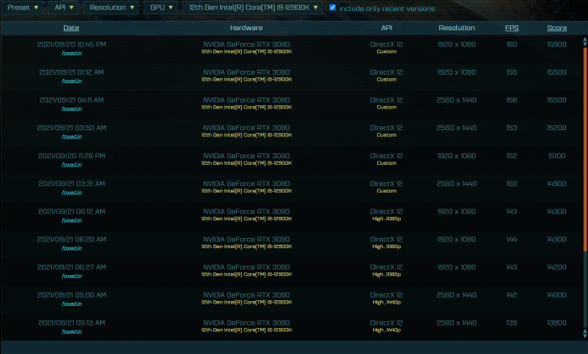Click the 2021/09/21 06:12 AM date
This screenshot has height=354, width=588.
point(71,211)
